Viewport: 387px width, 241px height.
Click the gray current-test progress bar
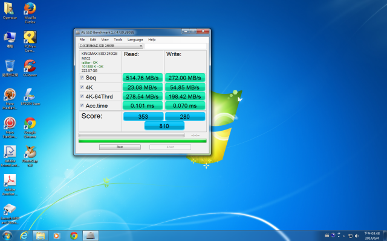pyautogui.click(x=132, y=135)
